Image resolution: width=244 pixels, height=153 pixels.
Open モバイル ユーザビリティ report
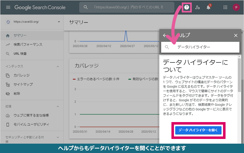click(x=32, y=124)
